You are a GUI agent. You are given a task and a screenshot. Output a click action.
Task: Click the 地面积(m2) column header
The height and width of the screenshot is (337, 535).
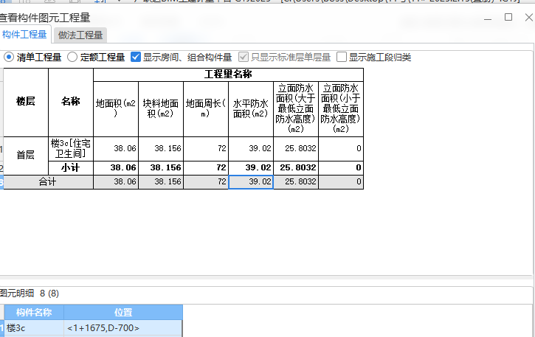[116, 109]
